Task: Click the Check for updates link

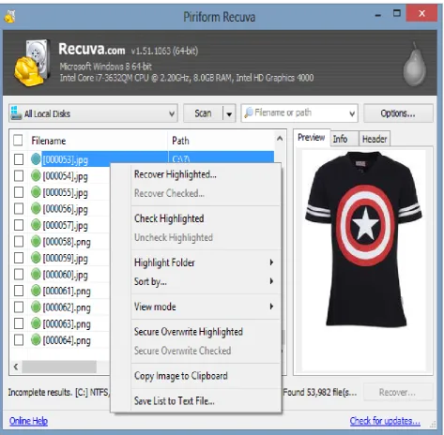Action: [385, 421]
